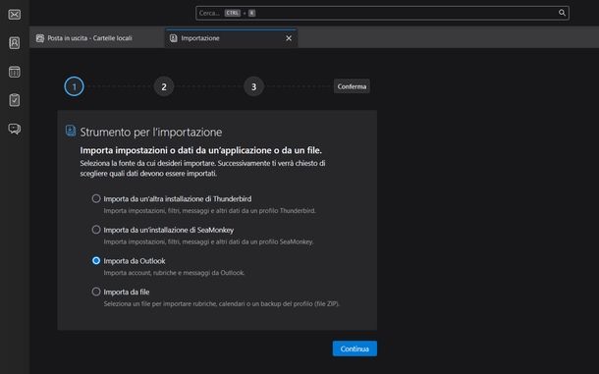Click the SeaMonkey profile description text
This screenshot has height=374, width=599.
coord(208,241)
